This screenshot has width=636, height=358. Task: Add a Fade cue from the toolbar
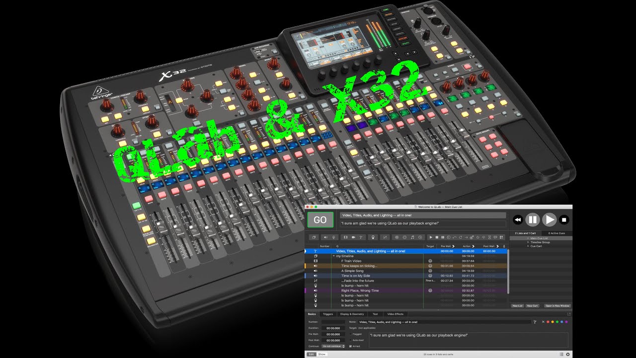point(385,237)
